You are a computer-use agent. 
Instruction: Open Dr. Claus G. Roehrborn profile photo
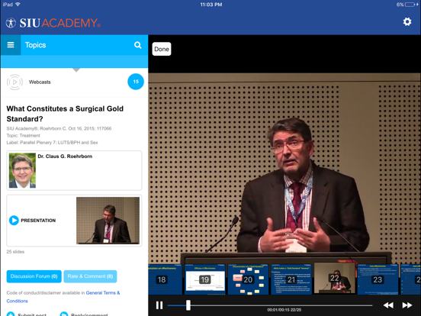(22, 170)
